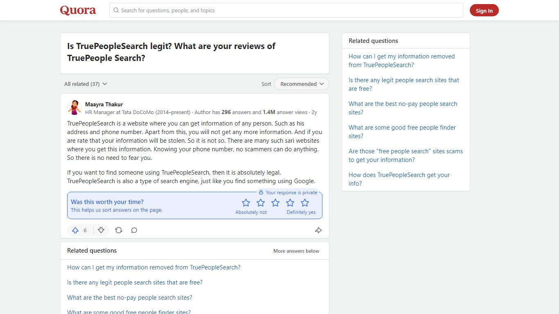Screen dimensions: 559x314
Task: Open Maayra Thakur's profile picture
Action: (x=74, y=108)
